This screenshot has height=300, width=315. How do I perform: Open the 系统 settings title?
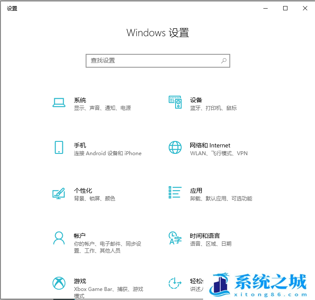tap(80, 100)
